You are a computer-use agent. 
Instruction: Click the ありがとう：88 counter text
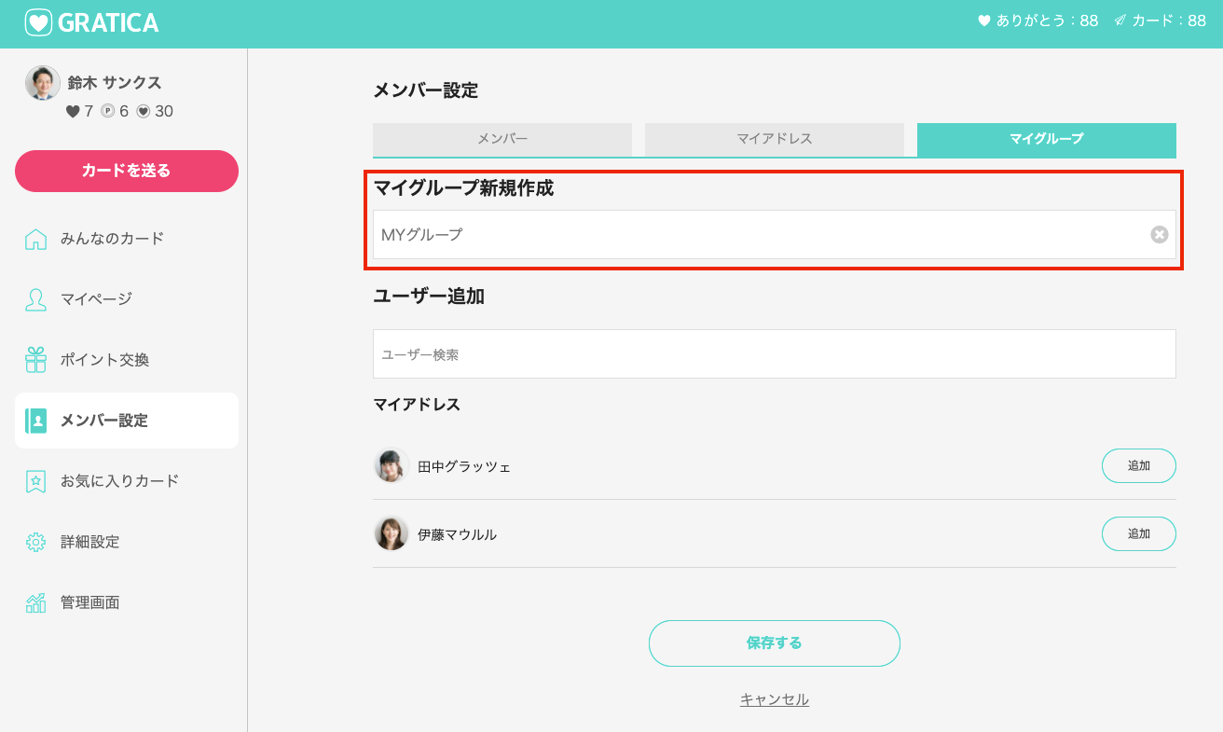tap(1047, 21)
